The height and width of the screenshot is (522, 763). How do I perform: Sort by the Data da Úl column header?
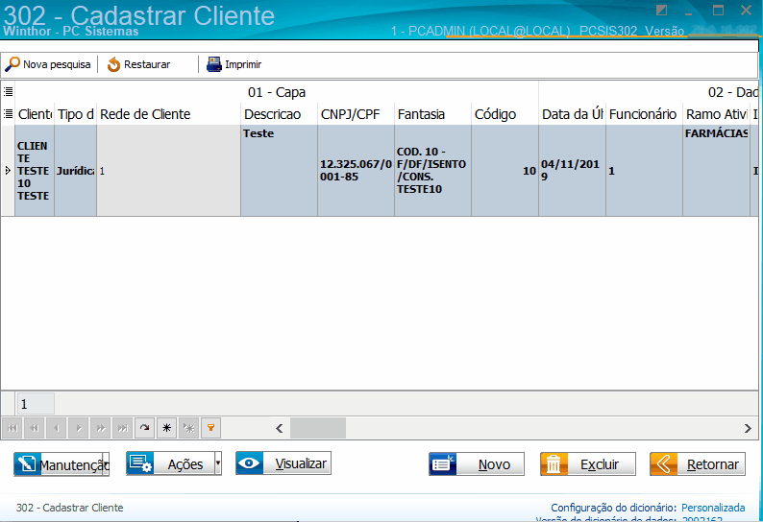tap(572, 114)
